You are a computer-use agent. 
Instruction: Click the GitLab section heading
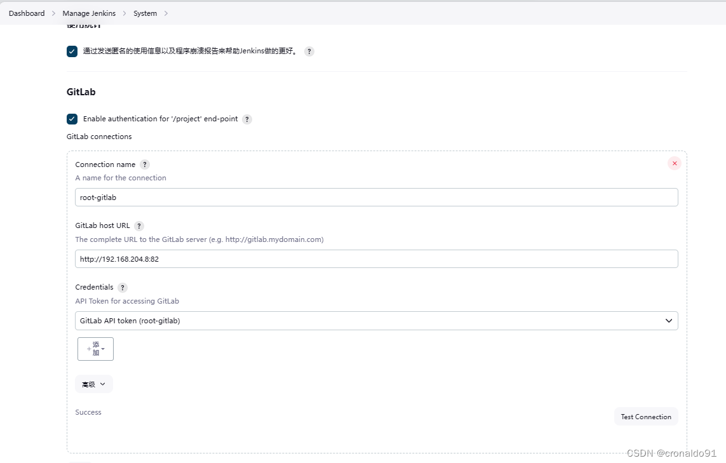[81, 91]
